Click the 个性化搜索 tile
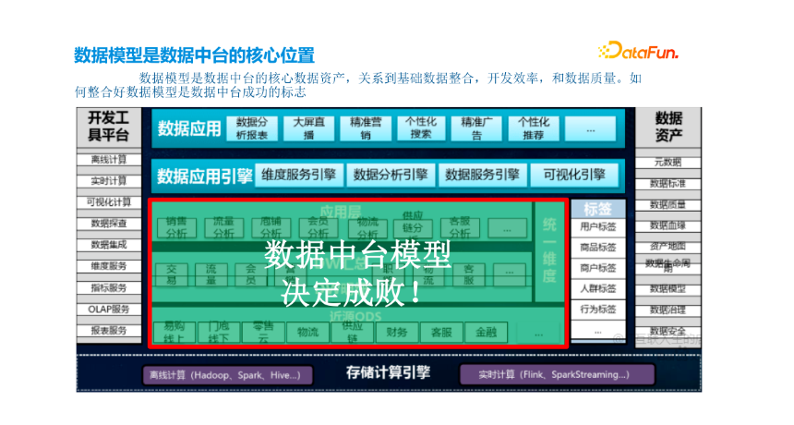 click(421, 128)
